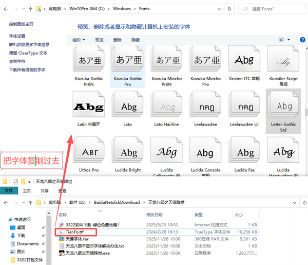Select the Lato Hairline font icon

click(x=166, y=104)
